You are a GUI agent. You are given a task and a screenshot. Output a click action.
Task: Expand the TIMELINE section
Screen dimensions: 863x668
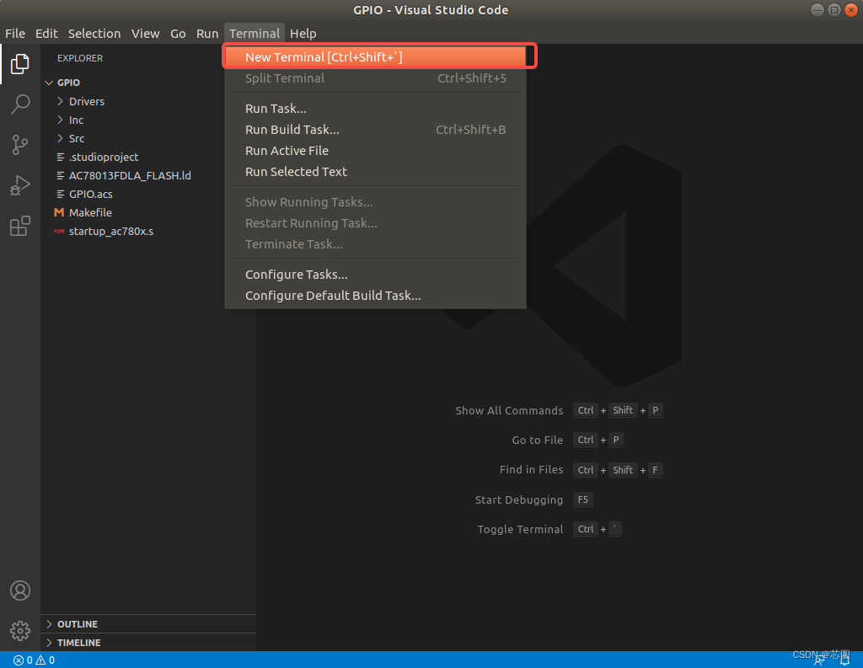[78, 642]
